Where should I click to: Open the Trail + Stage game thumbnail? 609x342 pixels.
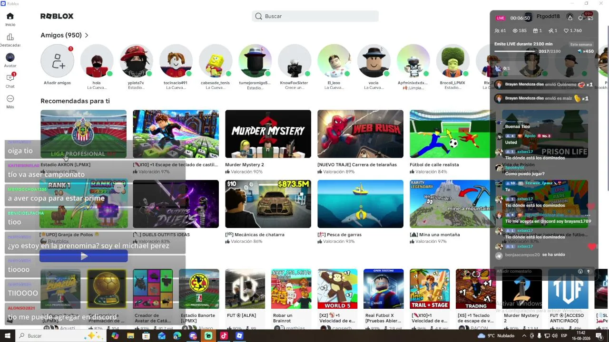[430, 289]
